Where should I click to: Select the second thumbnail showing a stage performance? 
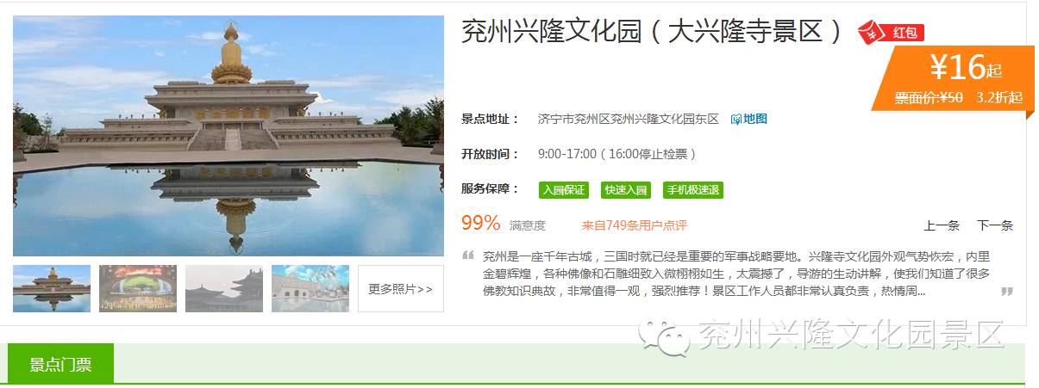138,288
